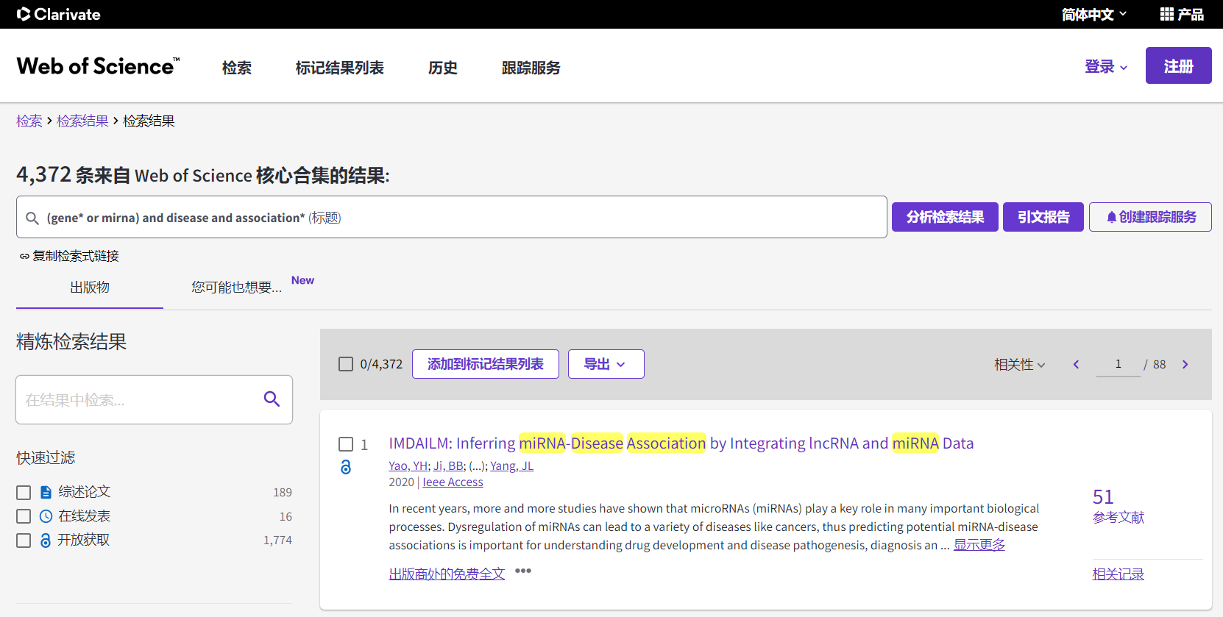The height and width of the screenshot is (617, 1223).
Task: Click the 开放获取 open access filter icon
Action: coord(46,541)
